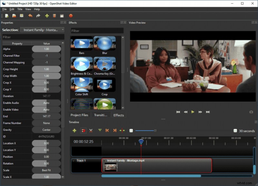The width and height of the screenshot is (258, 186).
Task: Toggle snapping in the timeline toolbar
Action: (x=84, y=131)
